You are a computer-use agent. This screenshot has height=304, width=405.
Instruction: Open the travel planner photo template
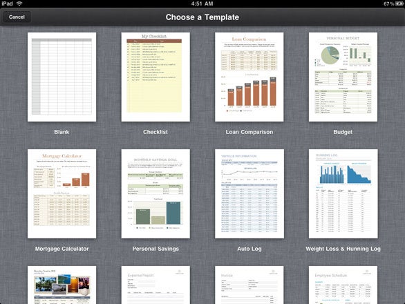pyautogui.click(x=62, y=285)
